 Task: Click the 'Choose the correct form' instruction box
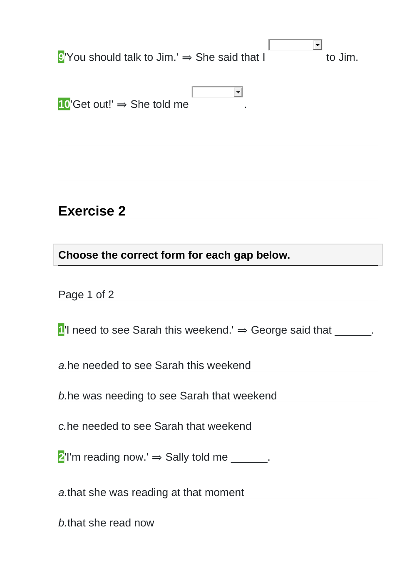coord(218,255)
